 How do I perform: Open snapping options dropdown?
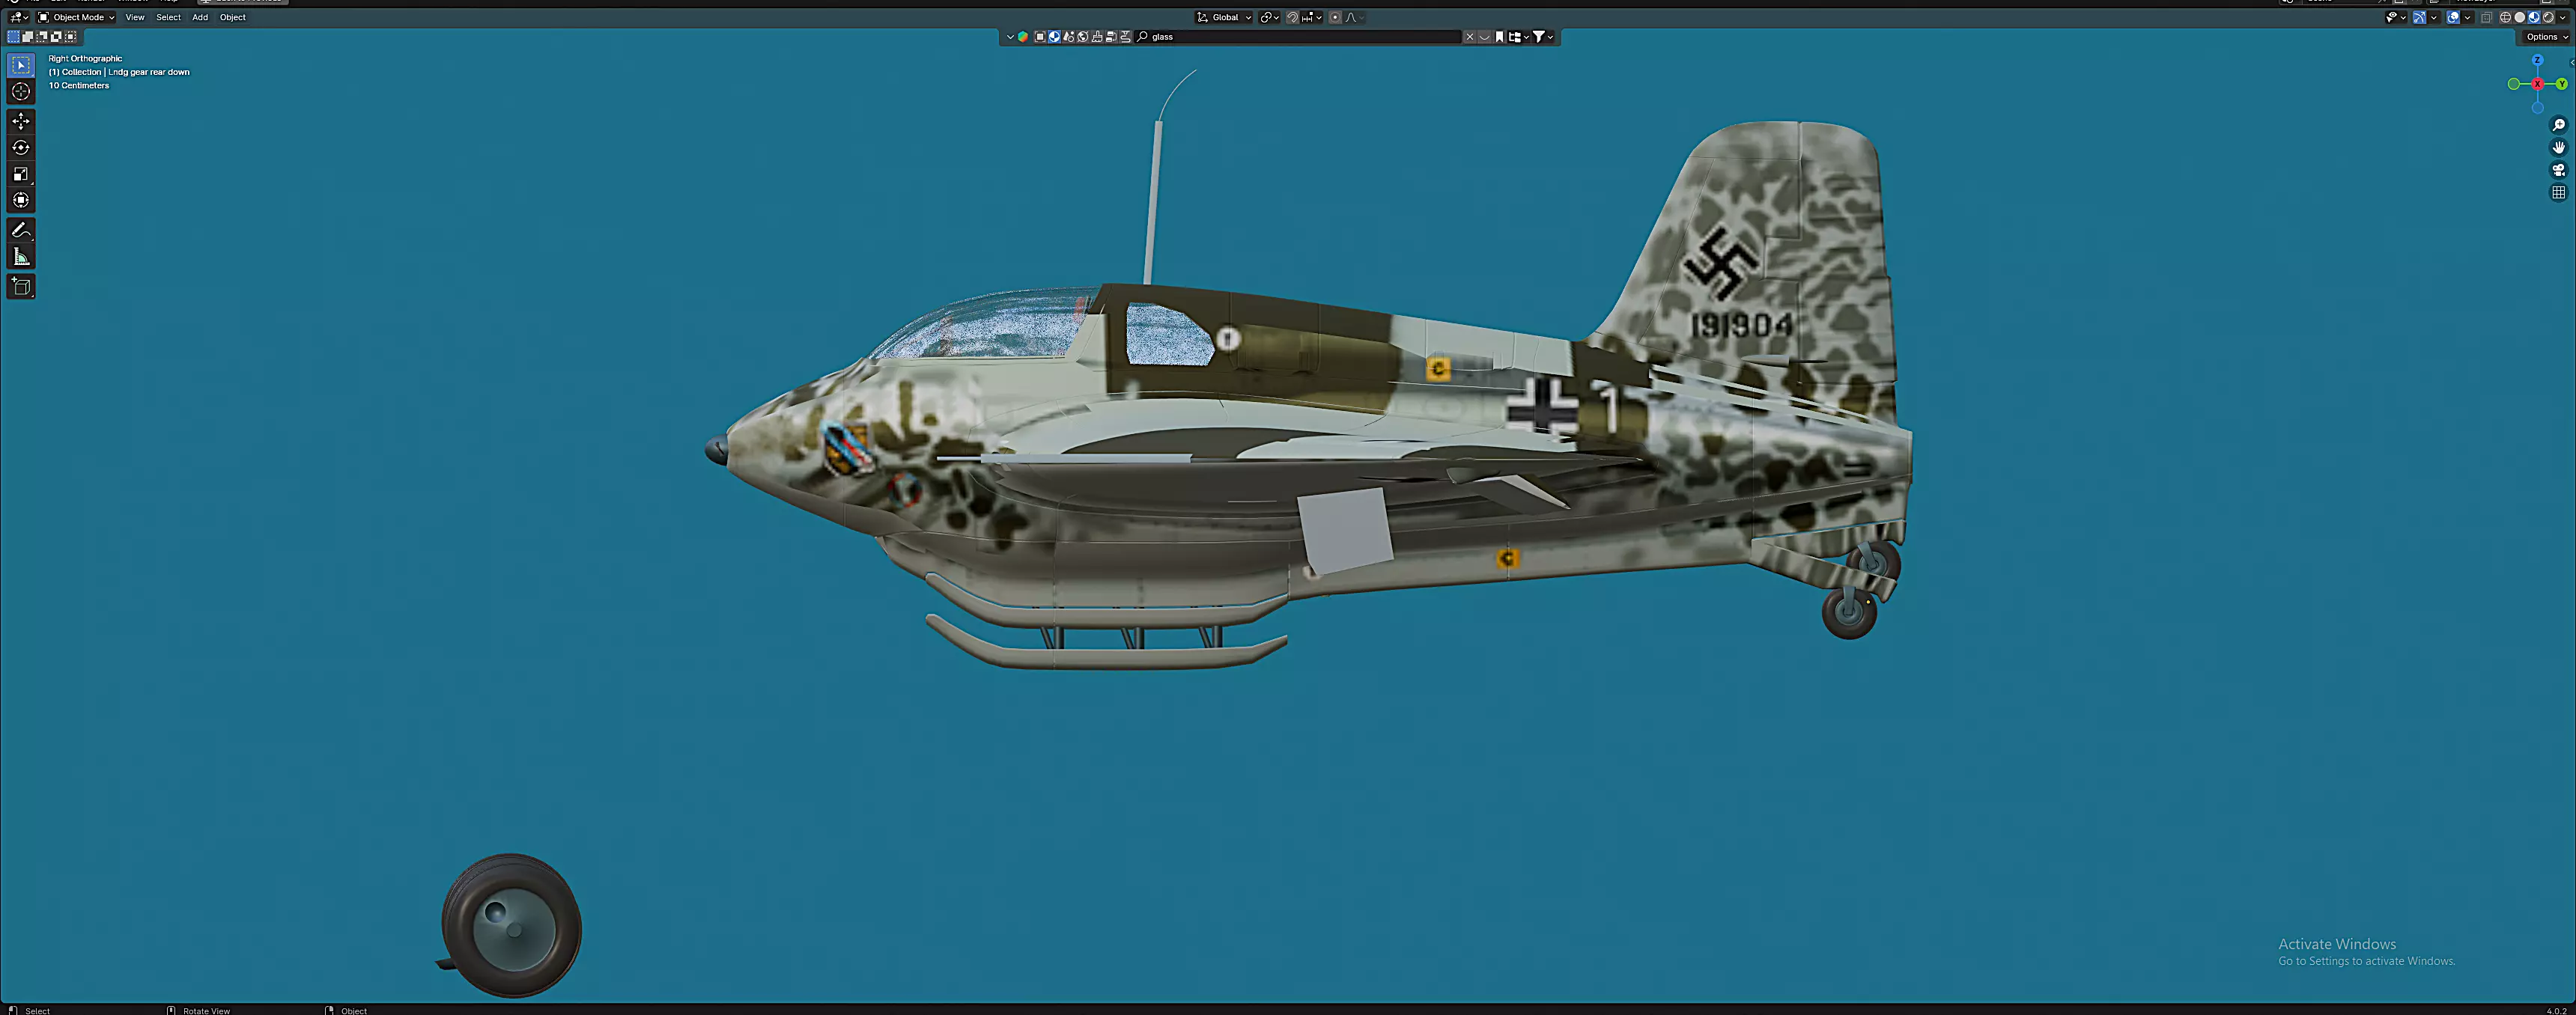pyautogui.click(x=1312, y=18)
